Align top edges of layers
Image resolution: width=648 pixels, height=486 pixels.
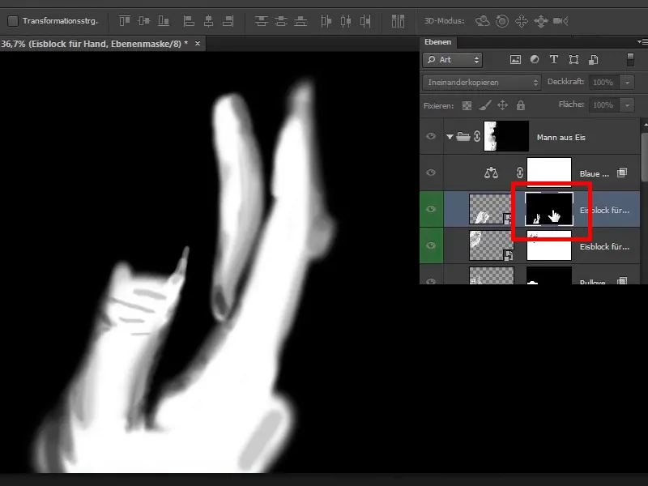click(x=125, y=21)
